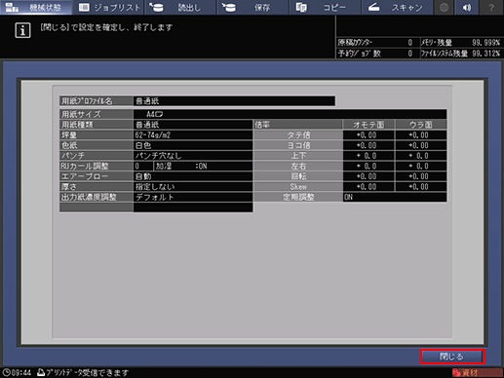Open the スキャン scan tab

point(397,7)
